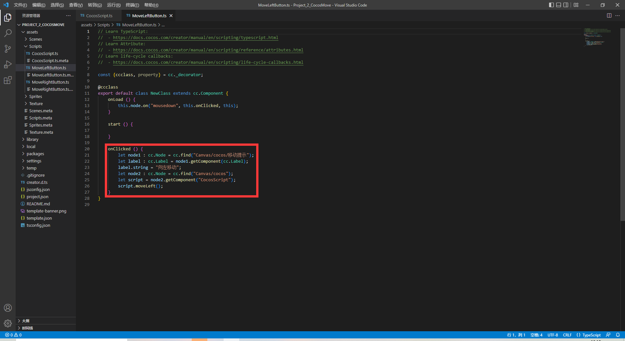Open notifications bell in status bar
Viewport: 625px width, 341px height.
[618, 335]
